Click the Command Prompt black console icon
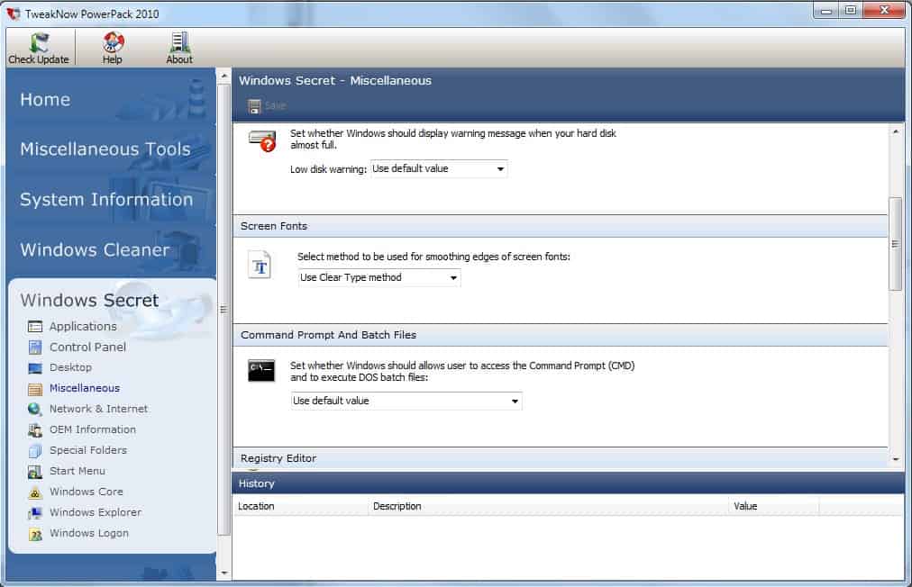 point(261,370)
